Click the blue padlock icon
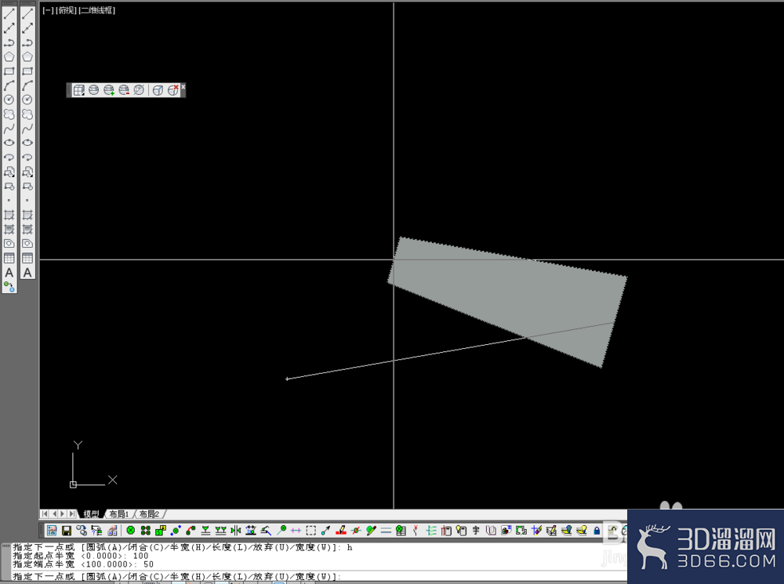 pyautogui.click(x=597, y=531)
